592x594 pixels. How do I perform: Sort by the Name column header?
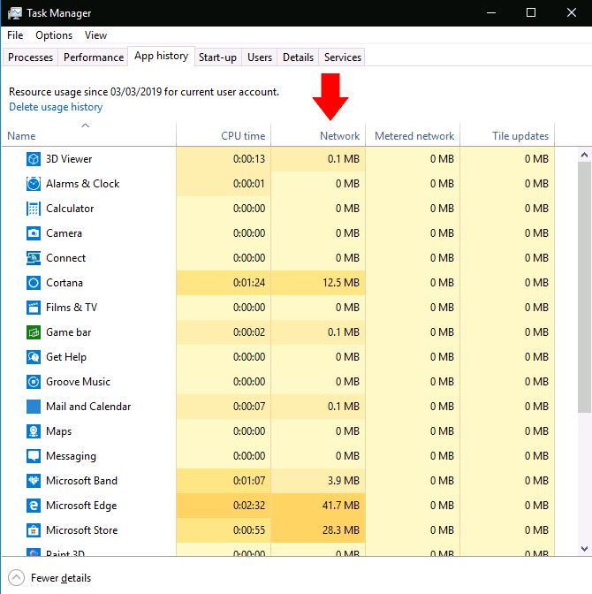coord(88,135)
